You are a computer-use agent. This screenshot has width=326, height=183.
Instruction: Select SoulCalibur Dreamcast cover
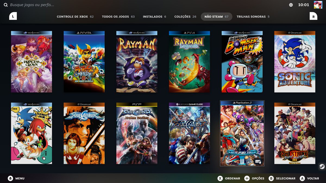click(84, 133)
